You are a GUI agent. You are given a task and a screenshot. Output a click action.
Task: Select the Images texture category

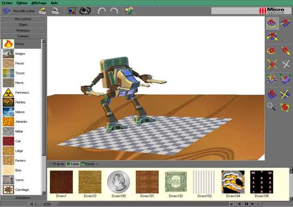[x=21, y=54]
